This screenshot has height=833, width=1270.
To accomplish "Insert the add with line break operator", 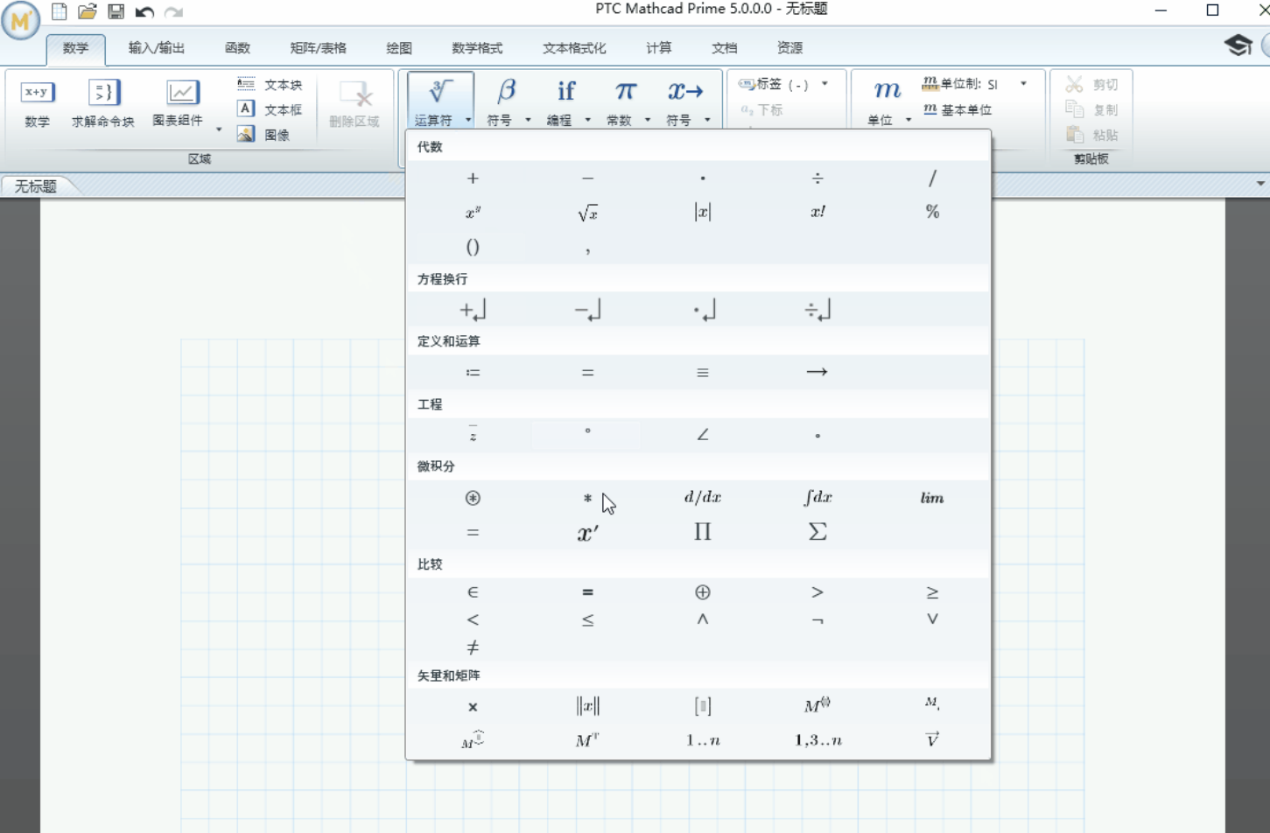I will (x=473, y=310).
